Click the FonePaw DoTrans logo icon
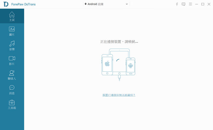Viewport: 213px width, 130px height. (6, 4)
